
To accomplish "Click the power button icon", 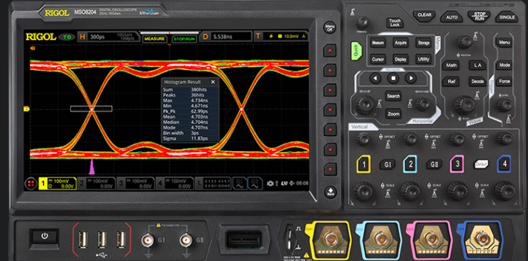I will (44, 236).
